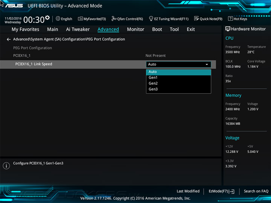Click the globe language icon for English
The height and width of the screenshot is (203, 271).
[x=58, y=19]
